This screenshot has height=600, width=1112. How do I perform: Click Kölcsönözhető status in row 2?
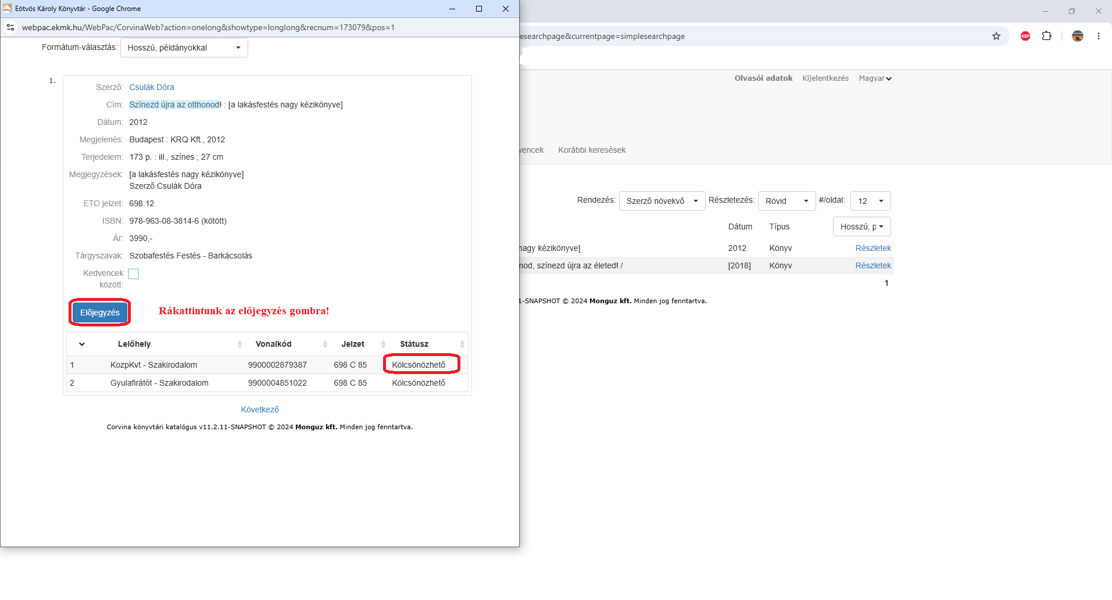(x=419, y=383)
